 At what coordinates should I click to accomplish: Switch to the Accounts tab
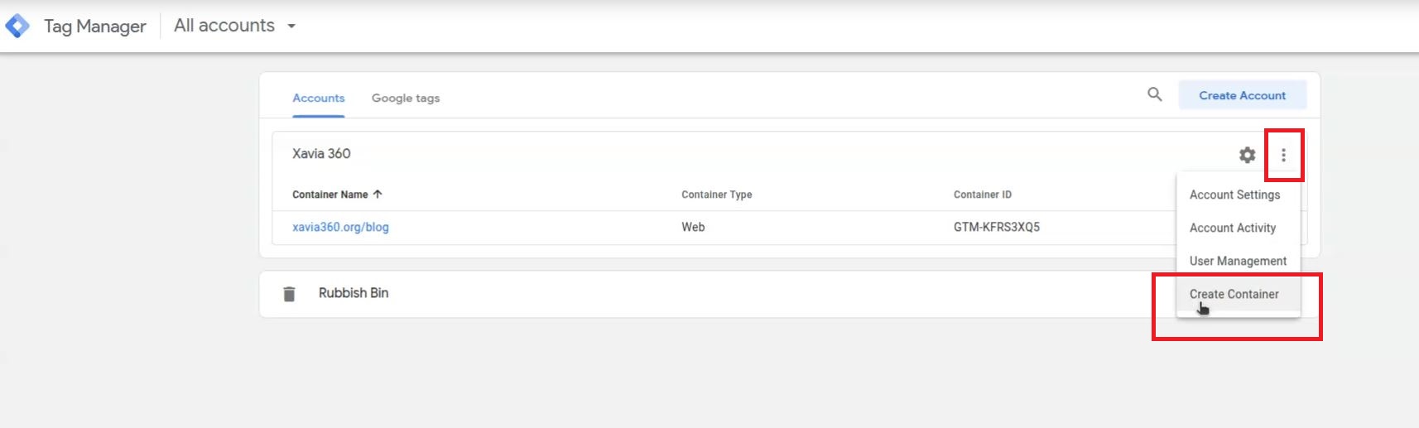point(318,98)
